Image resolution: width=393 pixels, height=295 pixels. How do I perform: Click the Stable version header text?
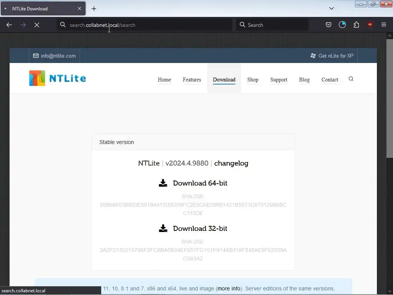coord(117,142)
